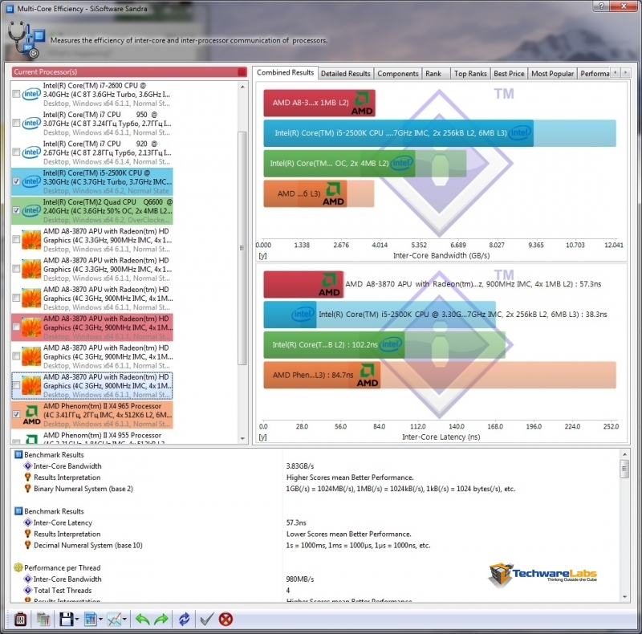Viewport: 642px width, 634px height.
Task: Check the Intel Core i7 950 checkbox
Action: 16,124
